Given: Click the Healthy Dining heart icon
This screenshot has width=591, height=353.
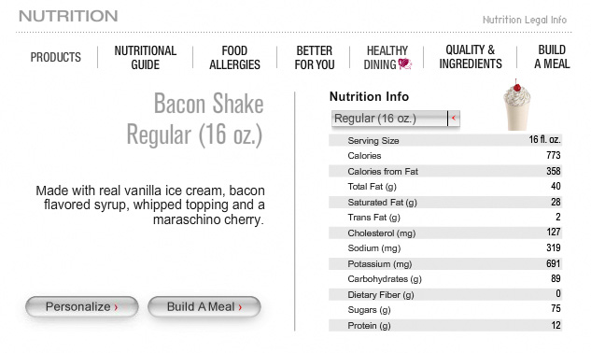Looking at the screenshot, I should click(404, 64).
